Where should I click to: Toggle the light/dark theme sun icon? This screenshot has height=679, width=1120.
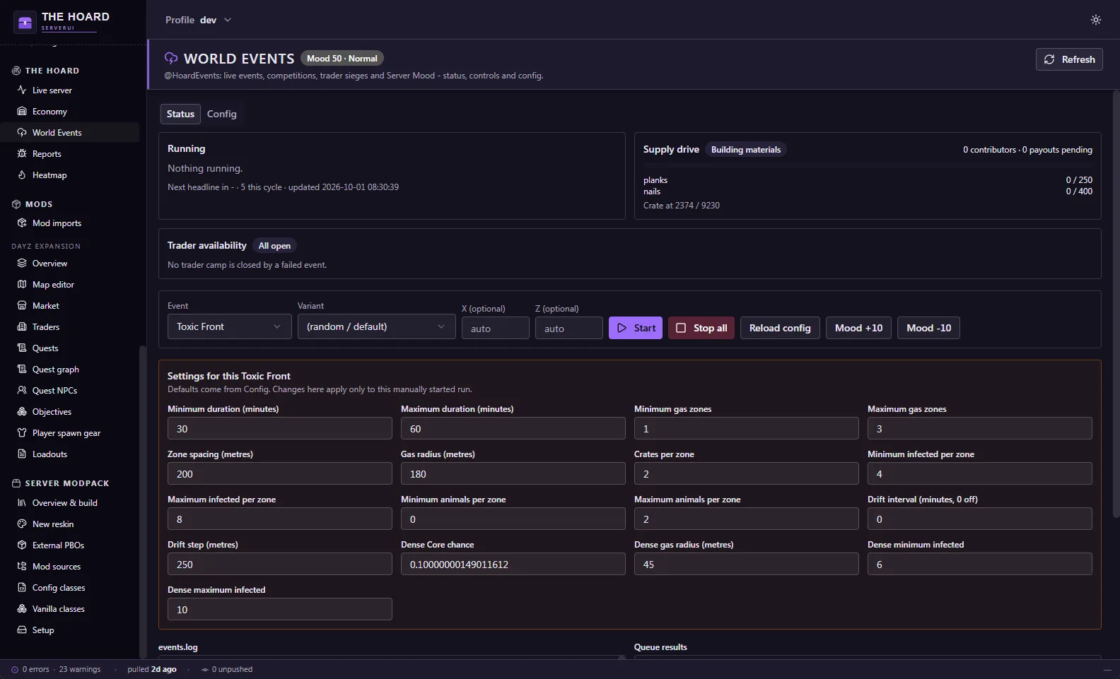point(1096,20)
